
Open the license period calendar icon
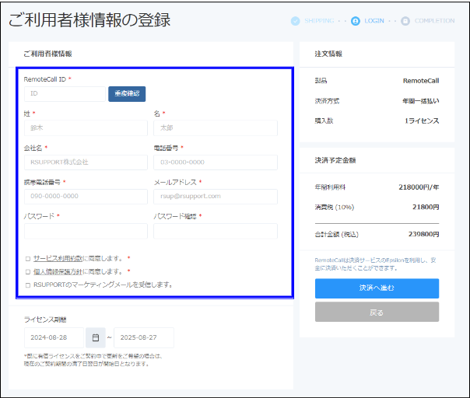click(96, 337)
